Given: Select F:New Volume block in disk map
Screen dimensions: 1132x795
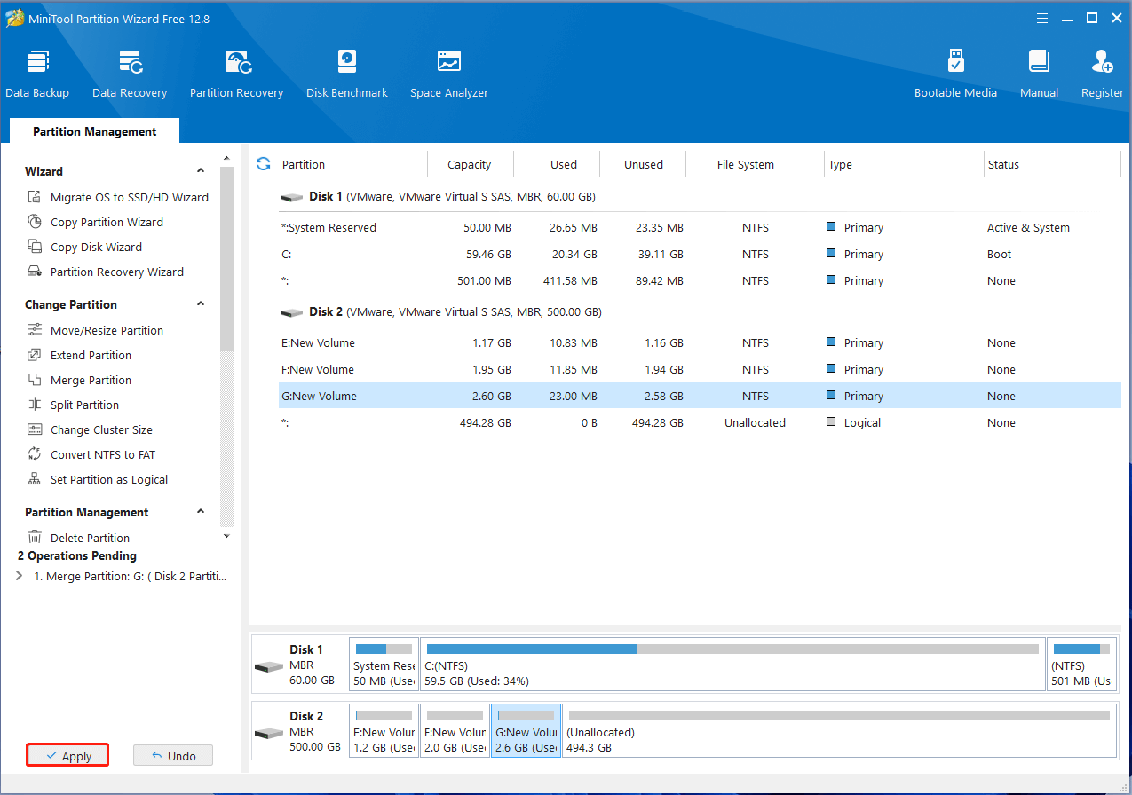Looking at the screenshot, I should [455, 731].
